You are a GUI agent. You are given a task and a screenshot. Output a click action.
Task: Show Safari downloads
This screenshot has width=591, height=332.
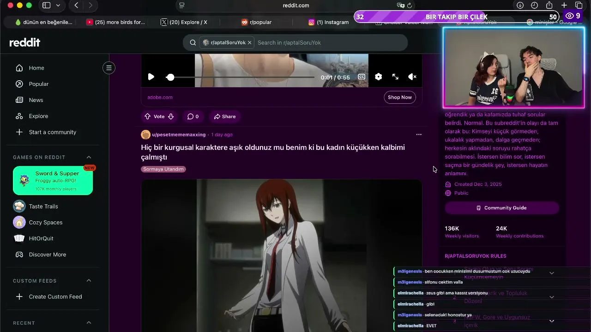click(x=520, y=6)
